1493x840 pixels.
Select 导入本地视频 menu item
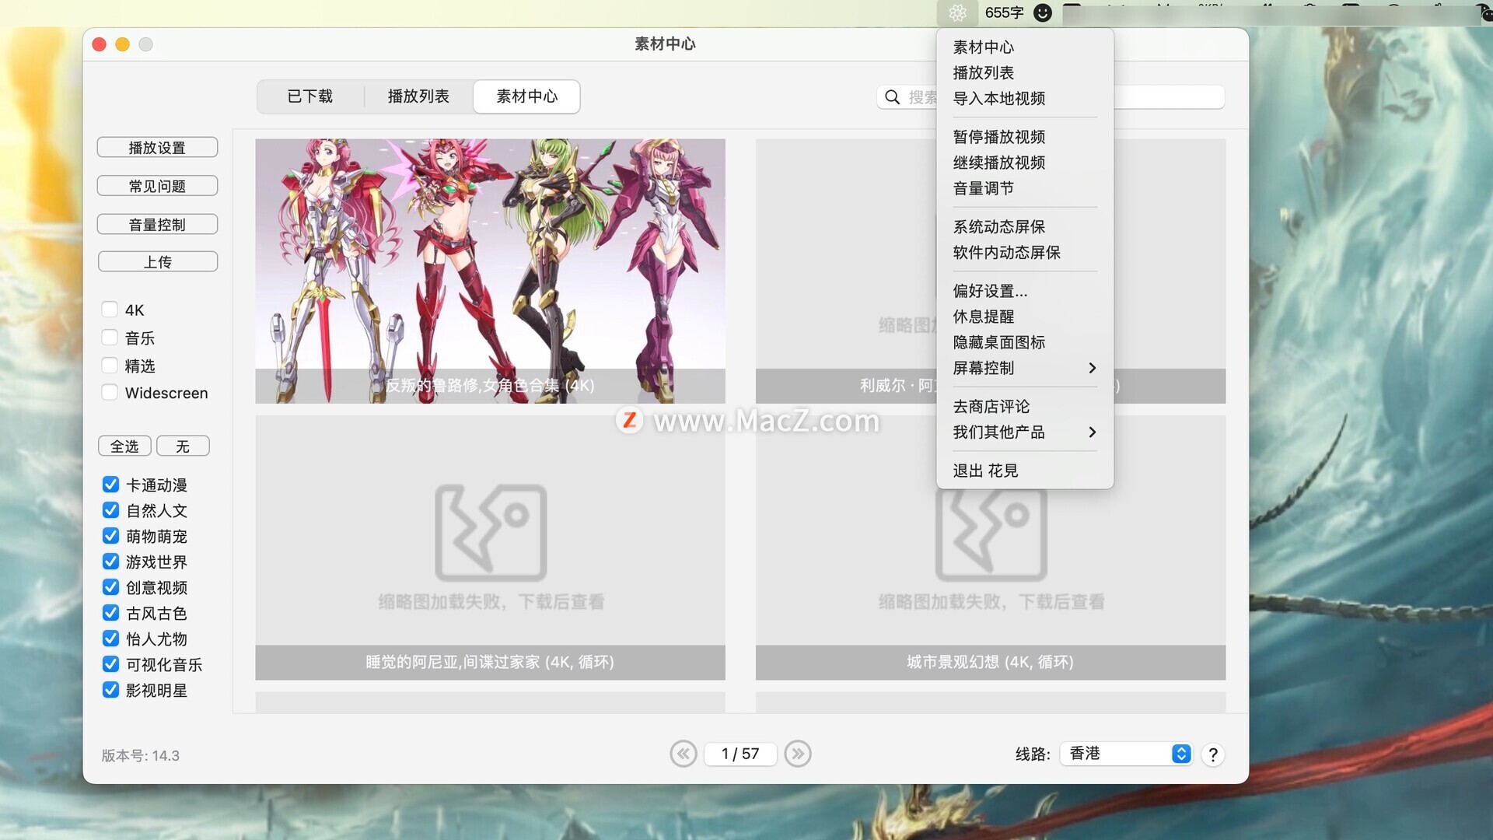click(x=1025, y=99)
